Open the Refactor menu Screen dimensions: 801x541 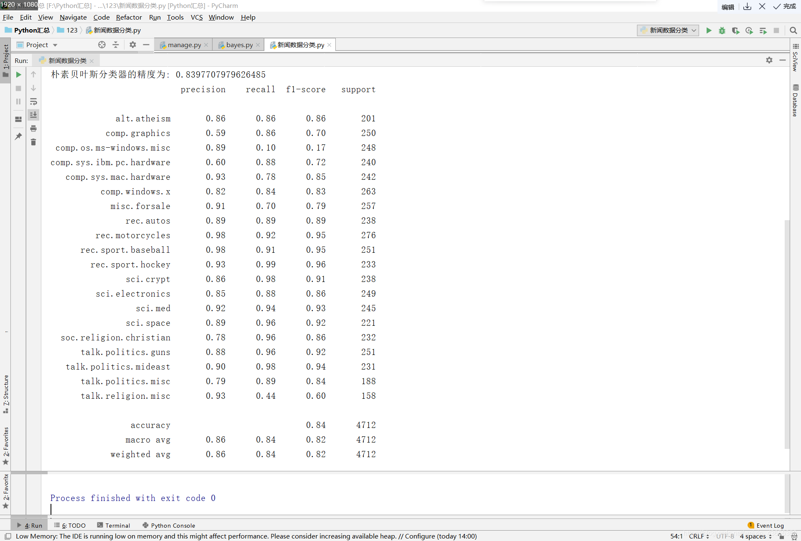point(129,17)
